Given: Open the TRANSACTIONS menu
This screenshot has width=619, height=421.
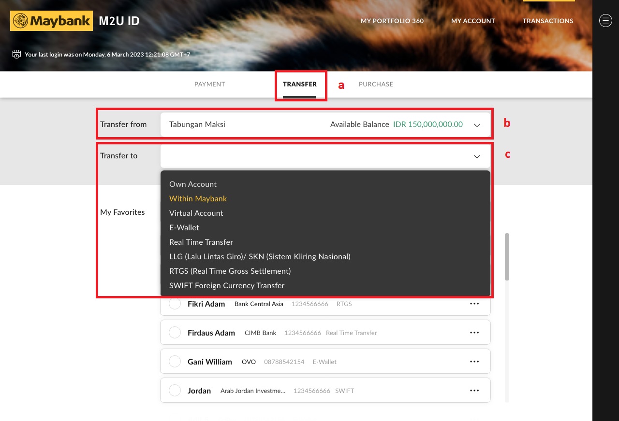Looking at the screenshot, I should (548, 21).
